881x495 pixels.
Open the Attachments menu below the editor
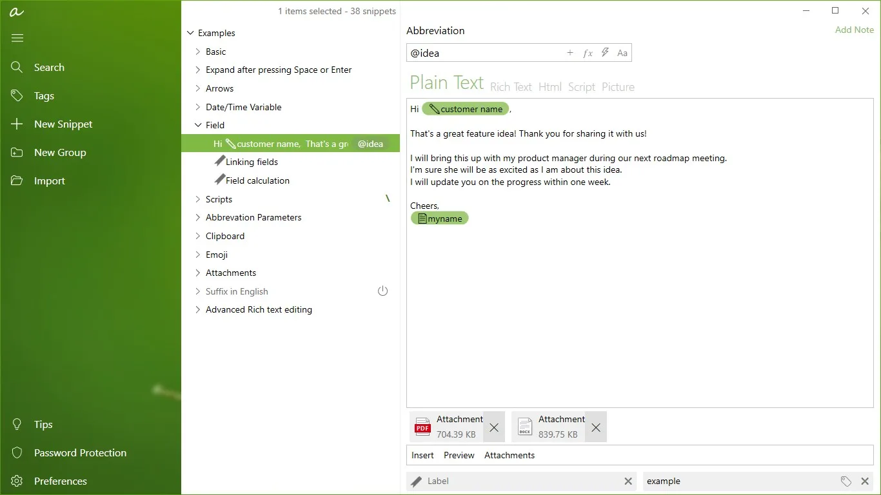pyautogui.click(x=510, y=455)
